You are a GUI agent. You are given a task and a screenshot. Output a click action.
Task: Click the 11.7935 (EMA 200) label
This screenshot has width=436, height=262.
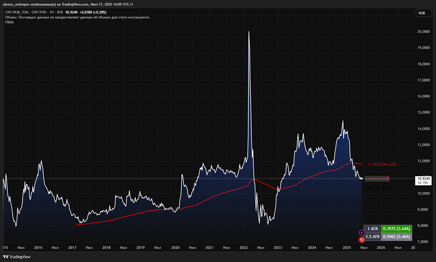(382, 165)
